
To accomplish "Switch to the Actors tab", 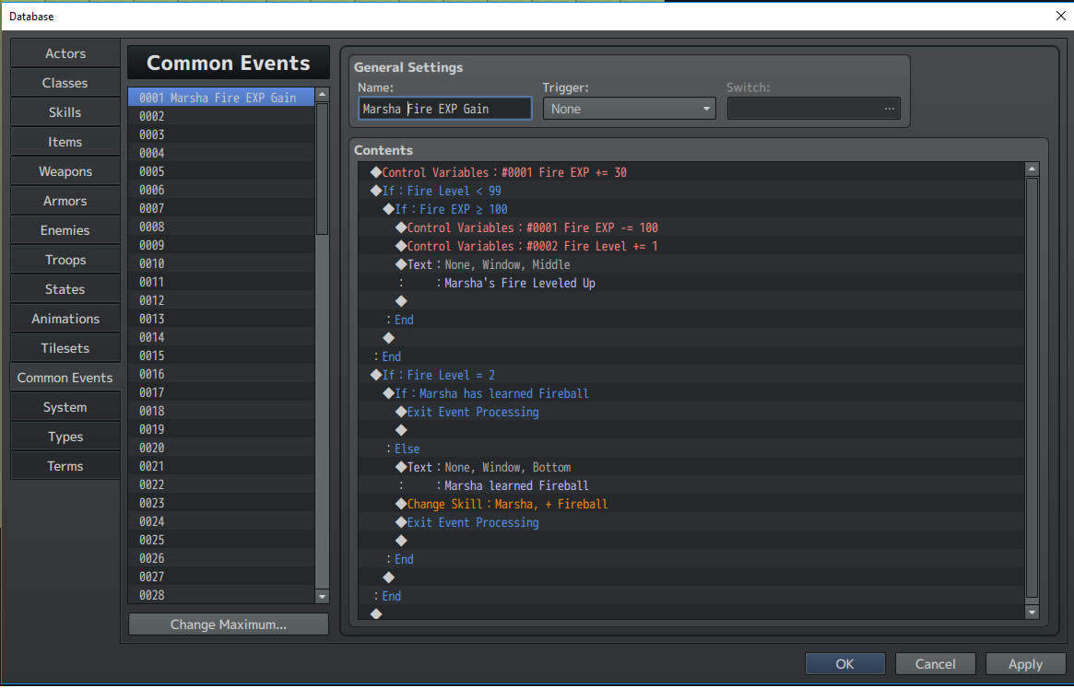I will coord(65,53).
